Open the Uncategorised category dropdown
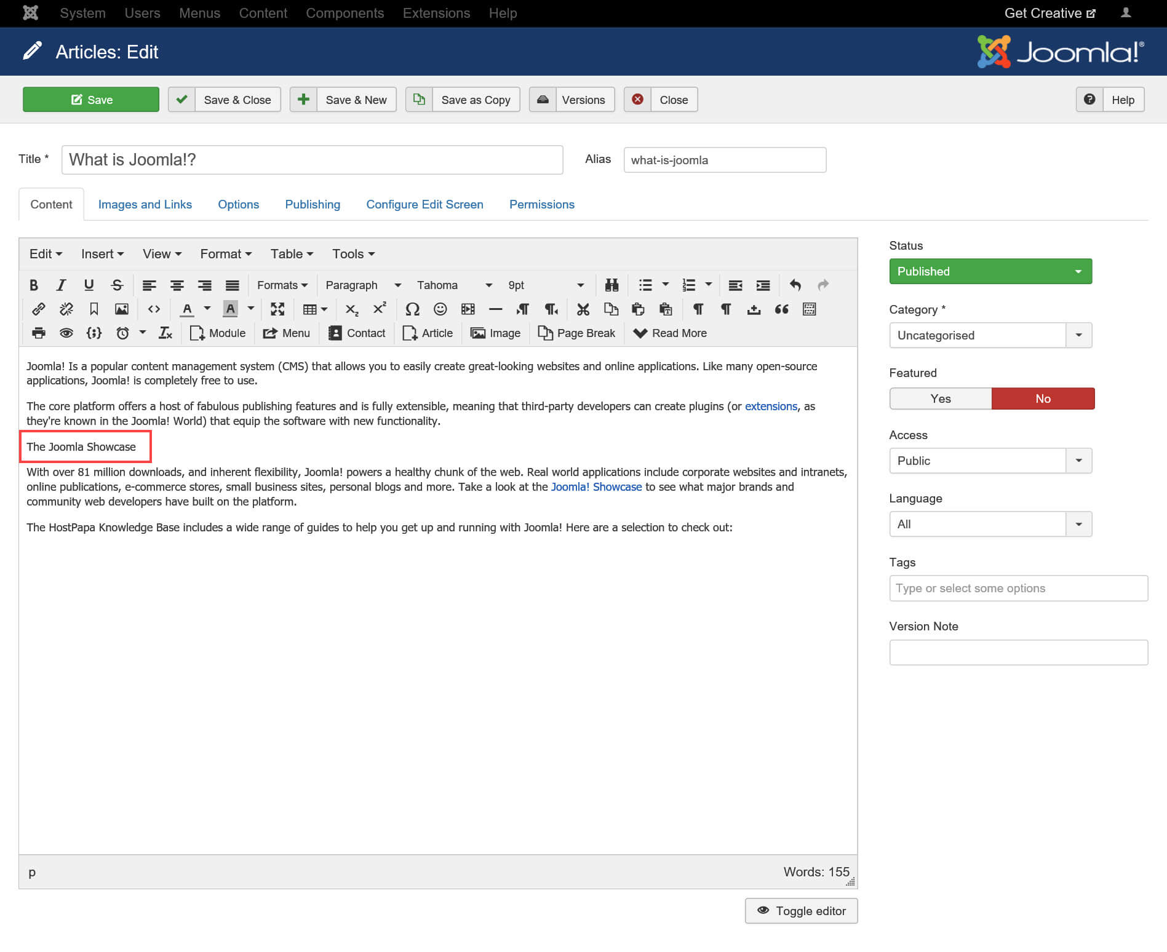 click(990, 335)
